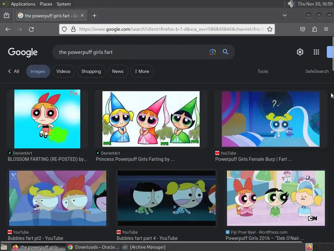Click the Firefox View icon left of tabs
Screen dimensions: 334x251
coord(7,16)
